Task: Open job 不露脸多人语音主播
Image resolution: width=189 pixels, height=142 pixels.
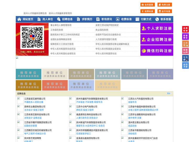Action: (34, 102)
